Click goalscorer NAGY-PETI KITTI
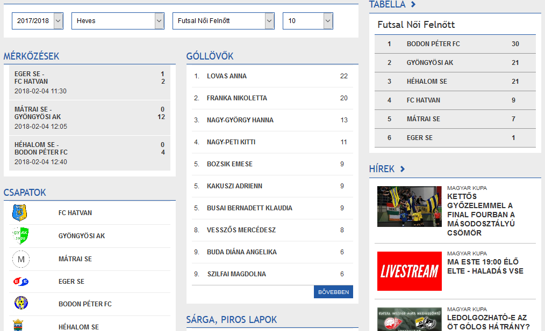545x331 pixels. [x=231, y=142]
